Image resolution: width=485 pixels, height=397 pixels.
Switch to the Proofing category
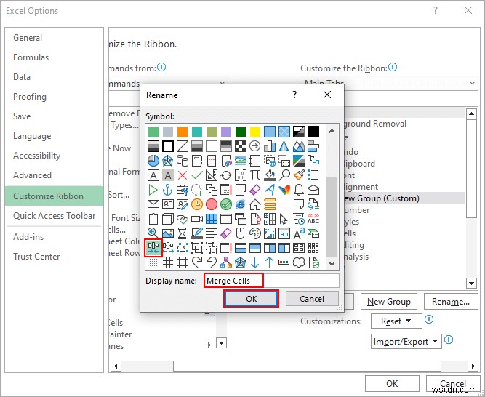click(x=30, y=97)
